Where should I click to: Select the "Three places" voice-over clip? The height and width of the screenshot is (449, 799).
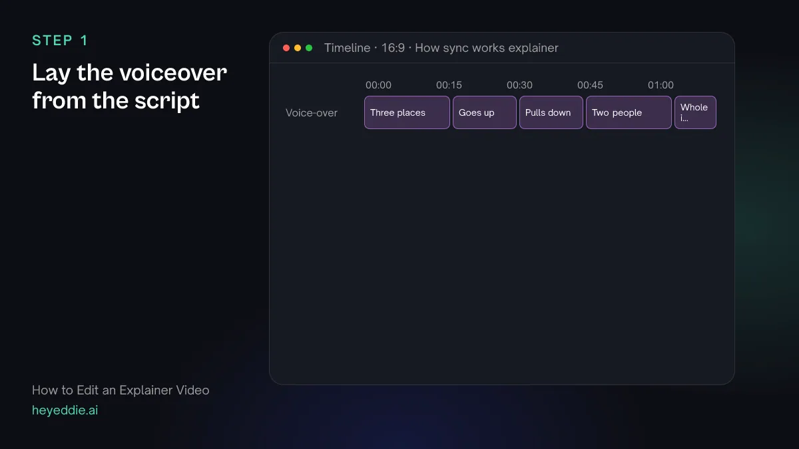coord(407,112)
